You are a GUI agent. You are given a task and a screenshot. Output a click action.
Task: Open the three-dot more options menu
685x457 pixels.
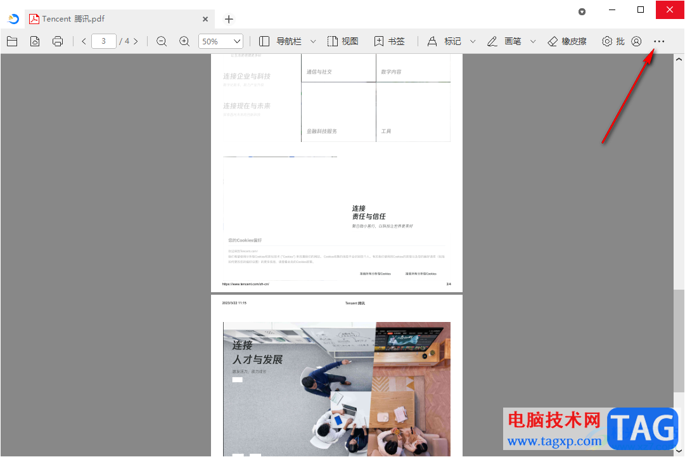pos(659,41)
